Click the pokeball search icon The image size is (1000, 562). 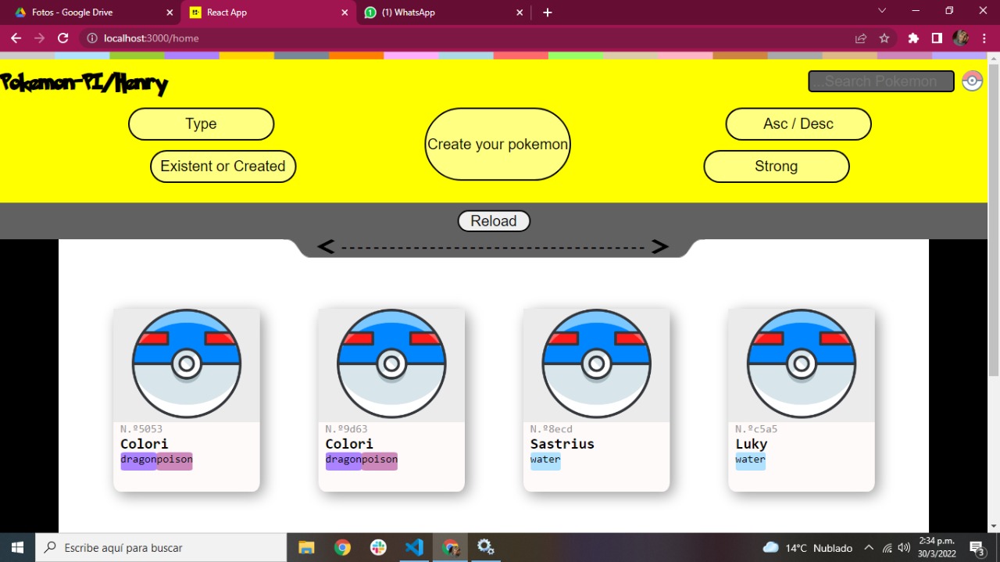click(x=972, y=81)
